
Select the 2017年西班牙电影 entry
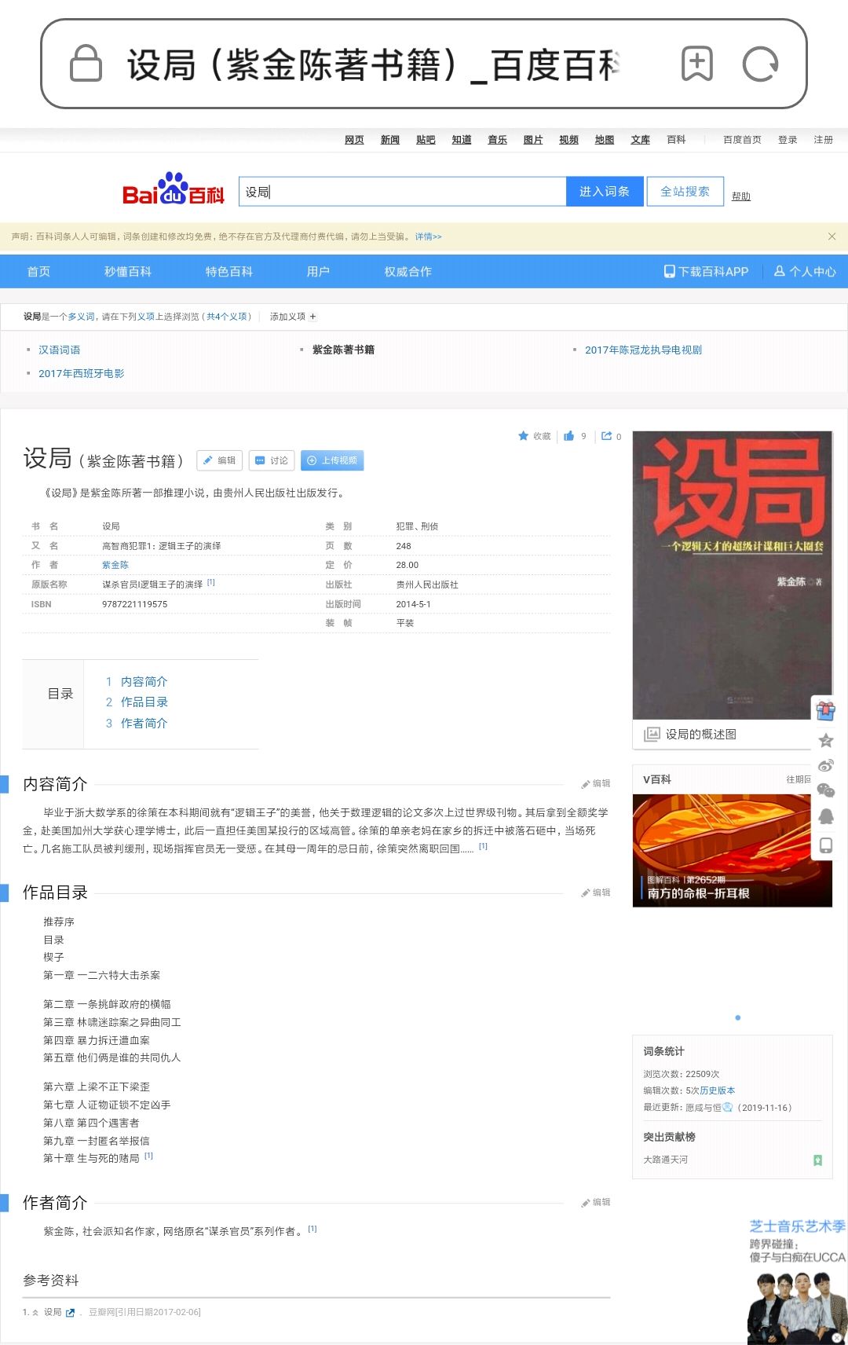[82, 374]
